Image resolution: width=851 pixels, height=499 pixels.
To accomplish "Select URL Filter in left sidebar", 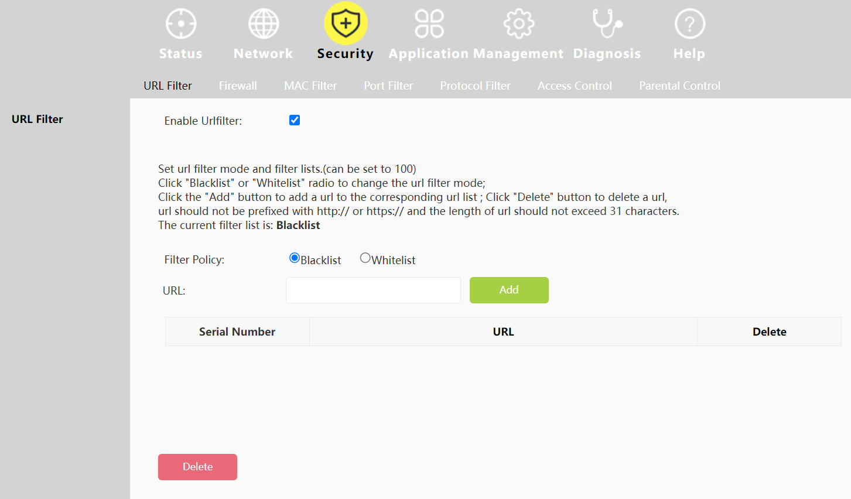I will 37,119.
